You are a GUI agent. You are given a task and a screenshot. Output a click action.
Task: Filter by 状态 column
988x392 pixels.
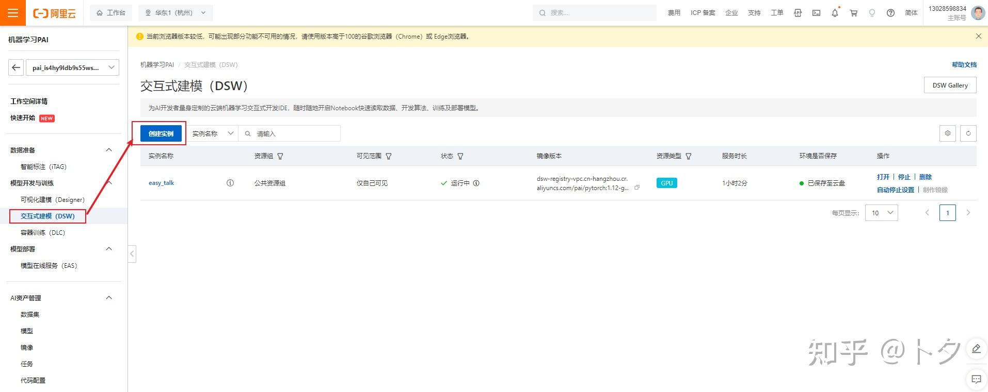[460, 156]
